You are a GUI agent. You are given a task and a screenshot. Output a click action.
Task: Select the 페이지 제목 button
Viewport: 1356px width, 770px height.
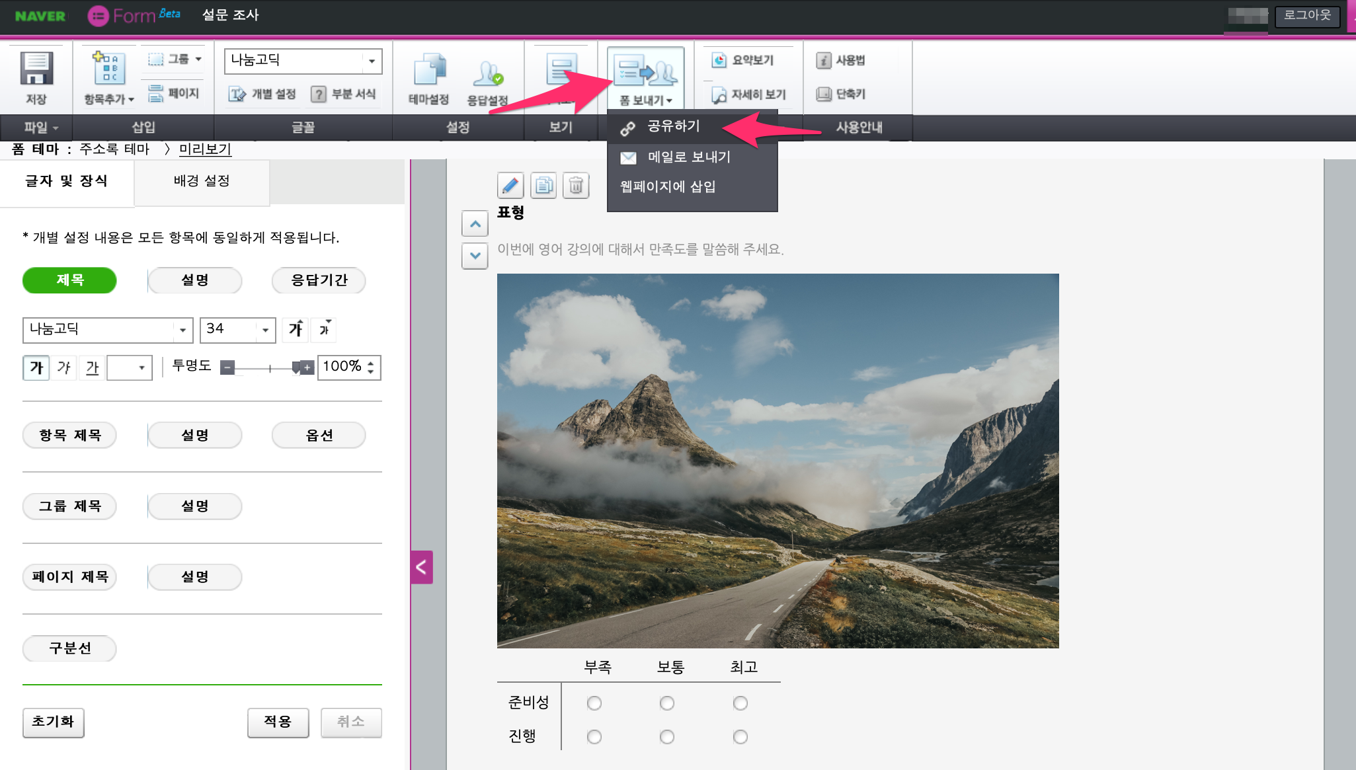pos(69,577)
